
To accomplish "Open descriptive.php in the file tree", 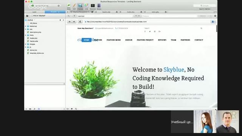I will click(x=35, y=32).
